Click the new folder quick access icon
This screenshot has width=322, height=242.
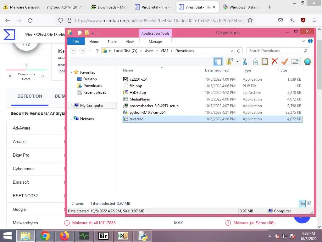pos(87,33)
